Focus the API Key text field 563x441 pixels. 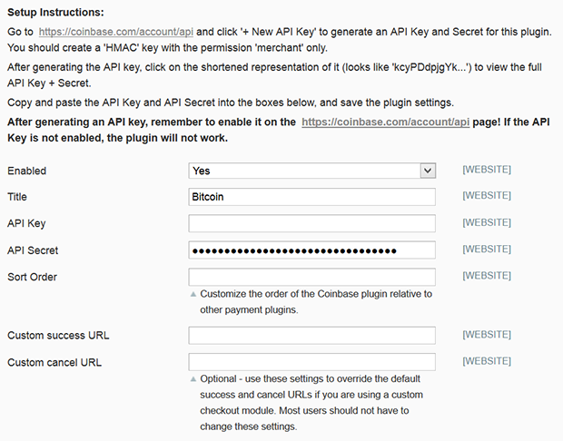(312, 223)
